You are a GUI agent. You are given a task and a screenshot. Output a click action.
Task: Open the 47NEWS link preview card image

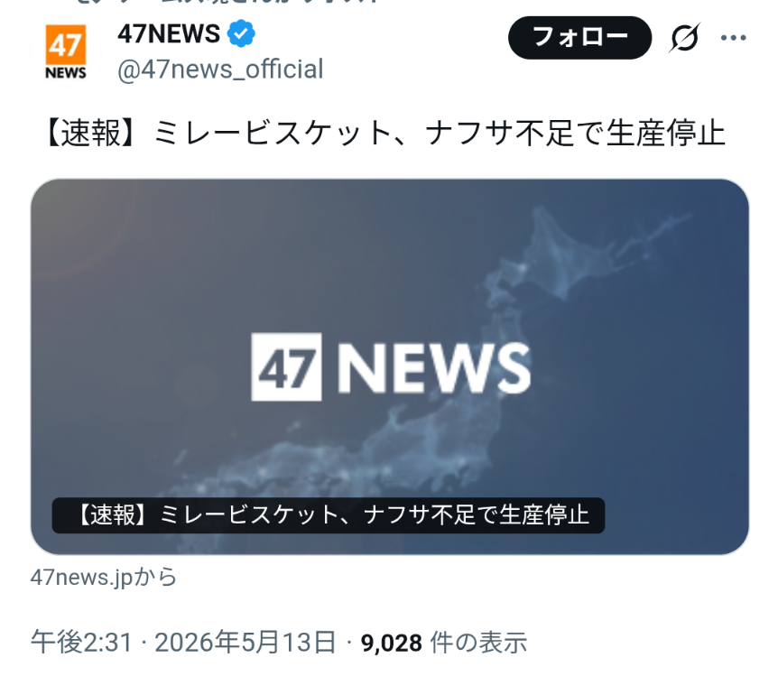390,366
